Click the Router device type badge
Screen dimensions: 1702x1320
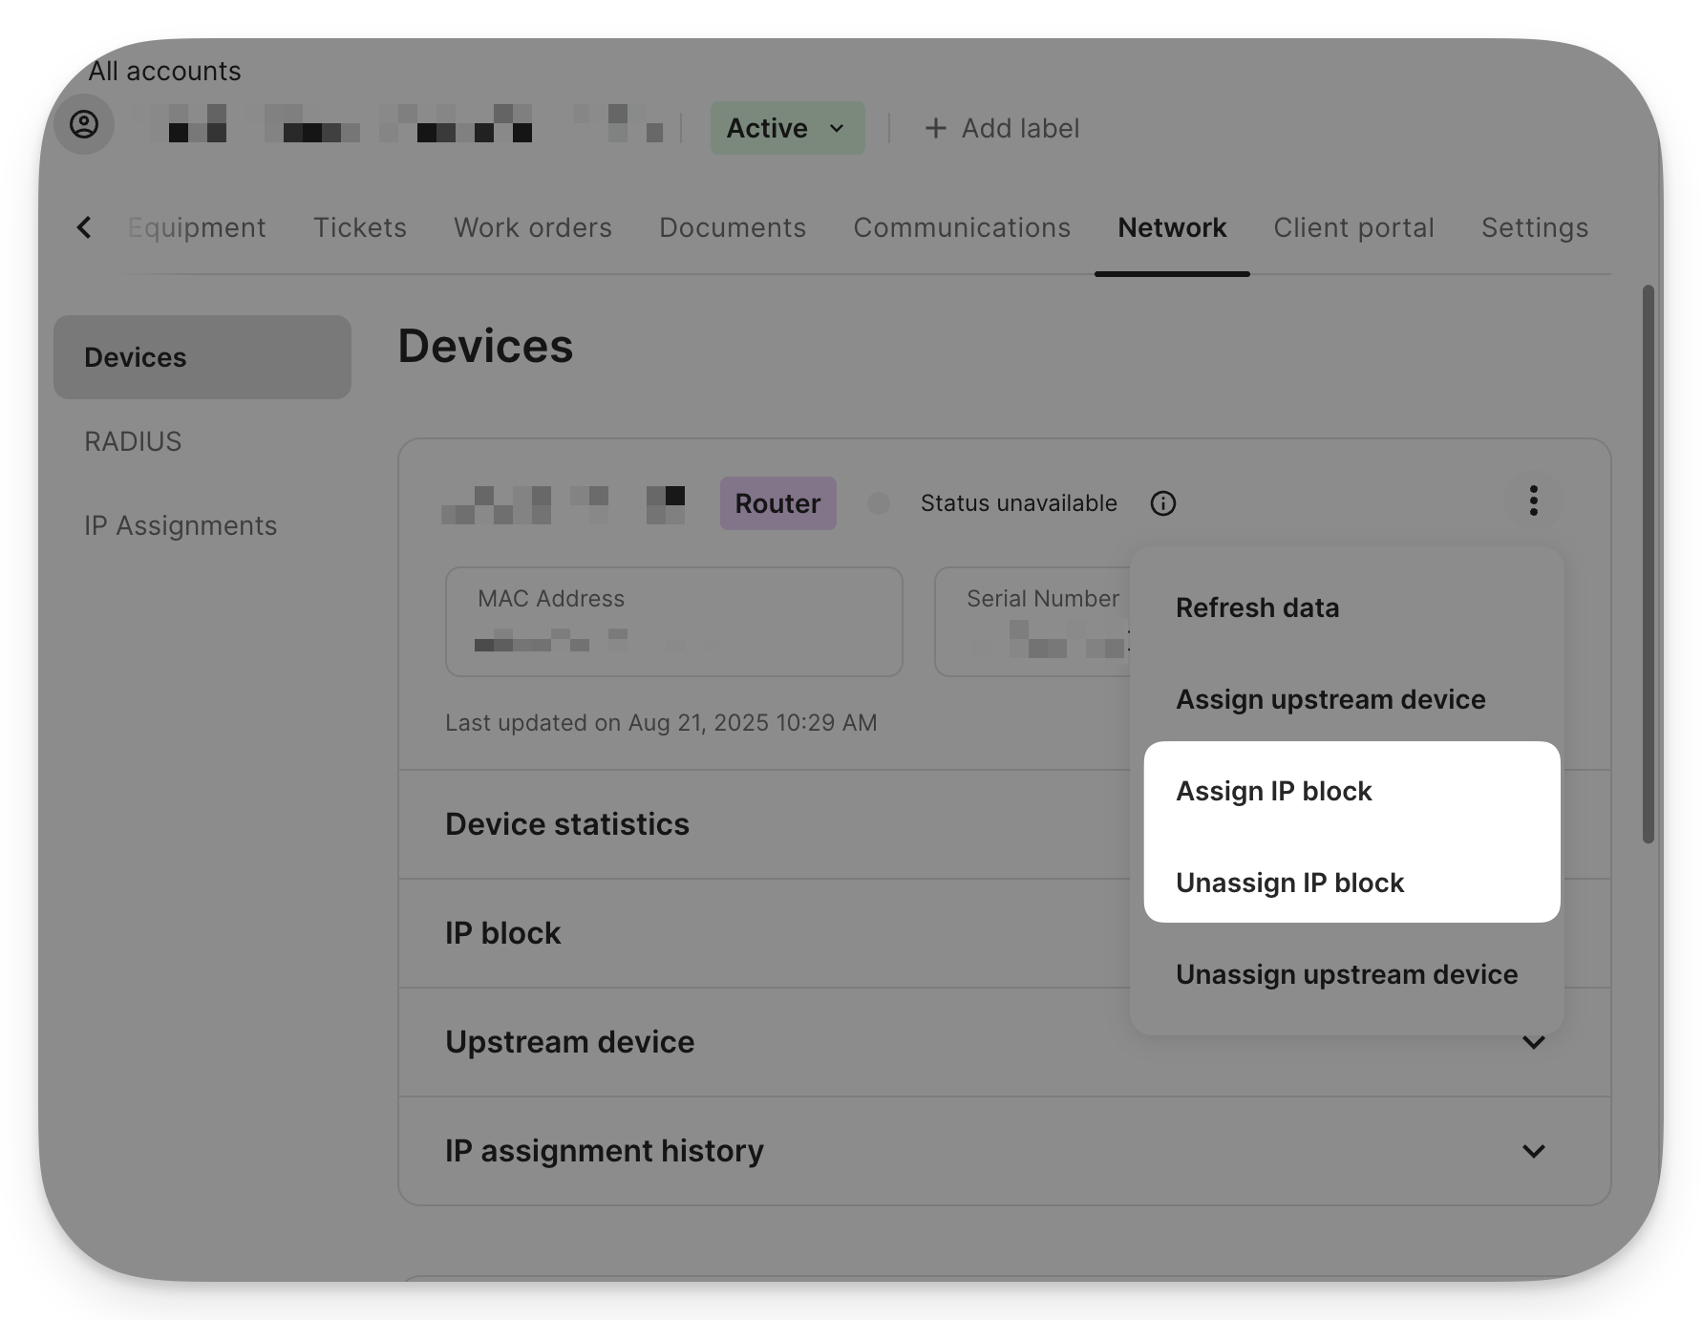coord(777,503)
